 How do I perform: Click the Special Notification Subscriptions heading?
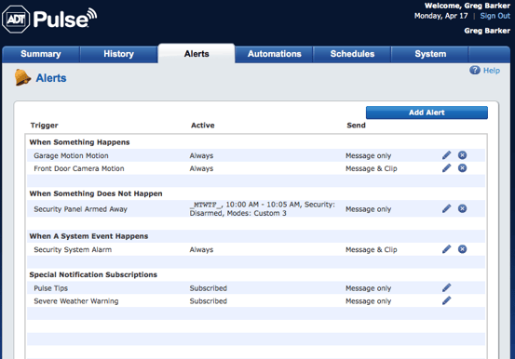93,274
